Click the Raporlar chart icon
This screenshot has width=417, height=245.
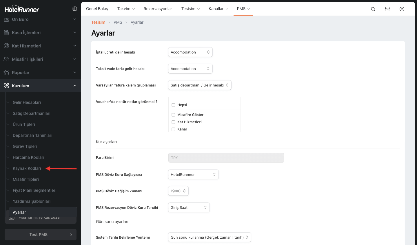(x=6, y=73)
